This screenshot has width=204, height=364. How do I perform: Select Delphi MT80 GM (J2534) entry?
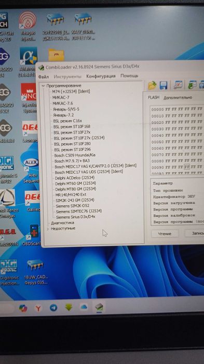(76, 189)
